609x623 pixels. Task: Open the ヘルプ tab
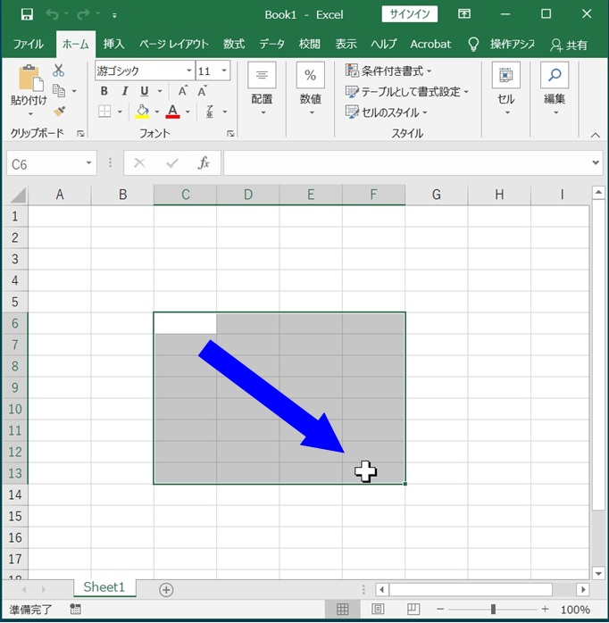pos(384,44)
